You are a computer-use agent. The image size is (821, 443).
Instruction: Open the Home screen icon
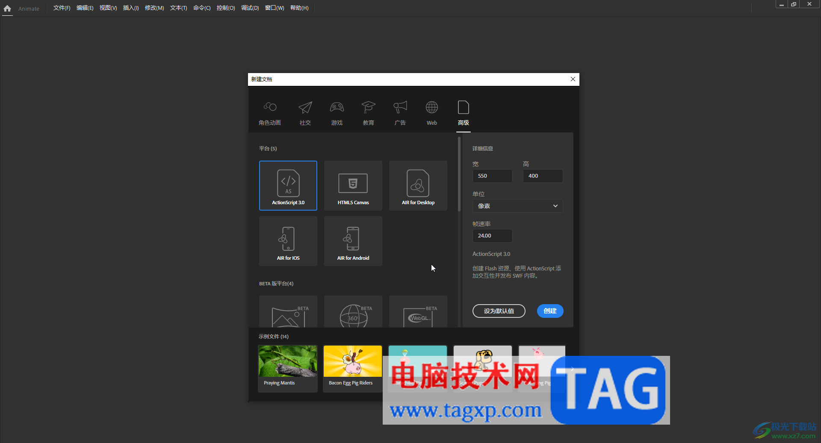[x=7, y=8]
